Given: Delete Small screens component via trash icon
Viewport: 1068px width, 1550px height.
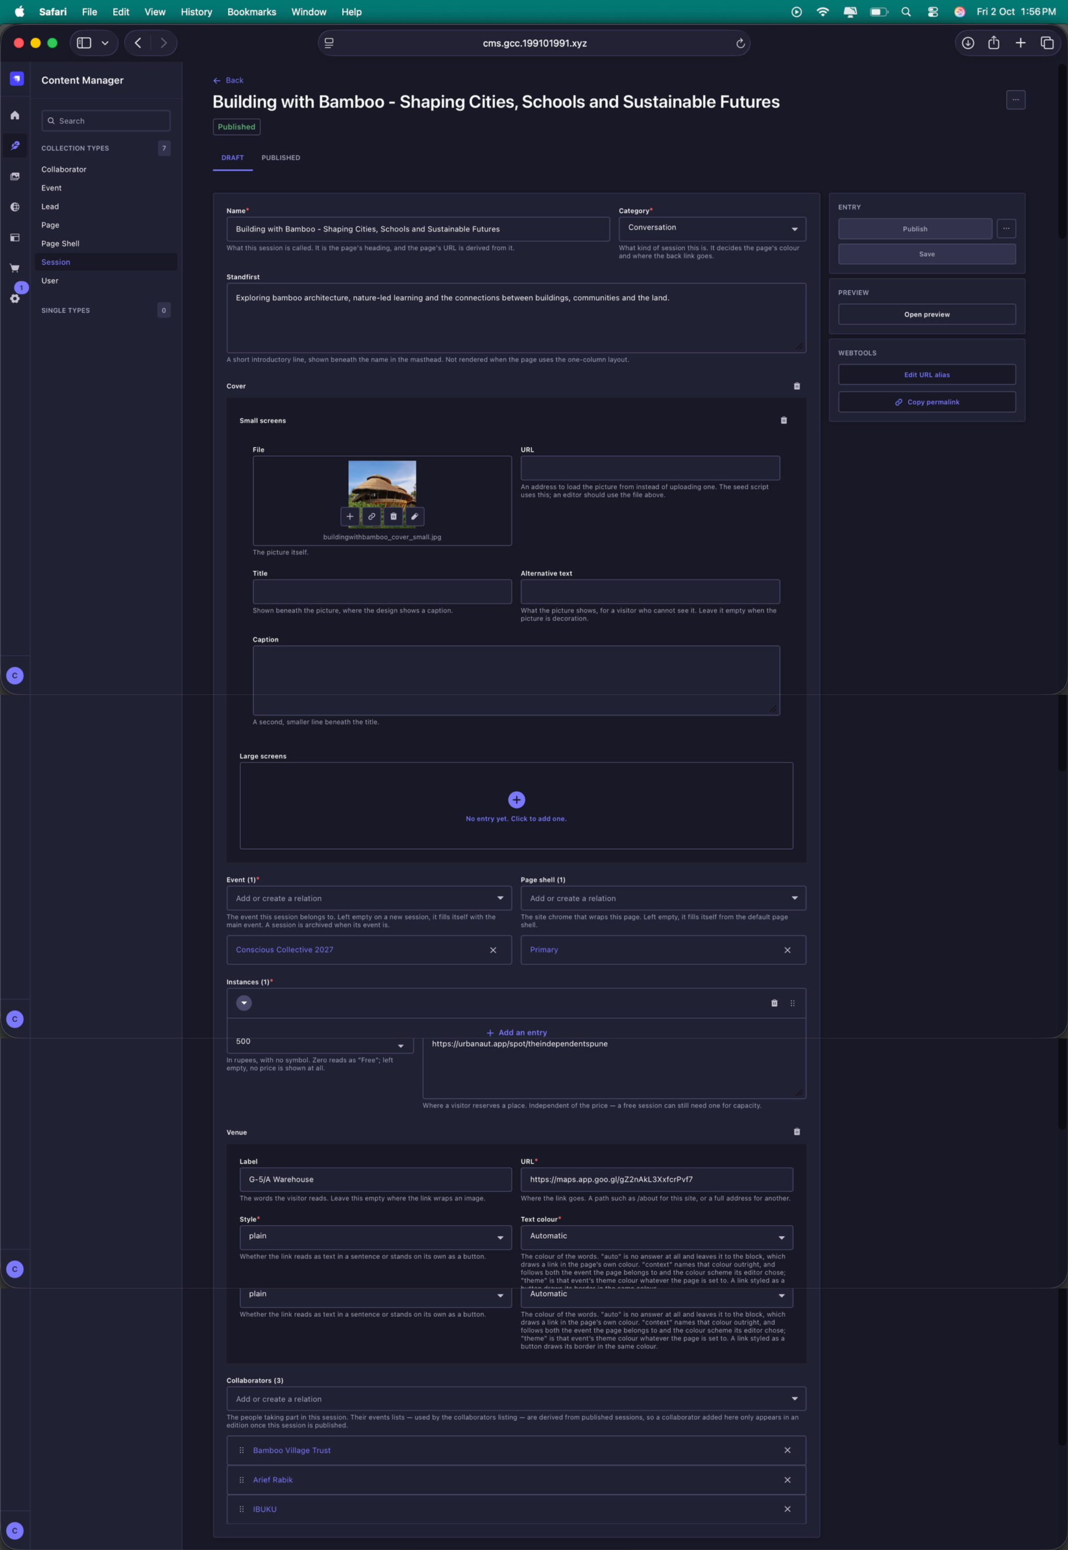Looking at the screenshot, I should tap(784, 420).
